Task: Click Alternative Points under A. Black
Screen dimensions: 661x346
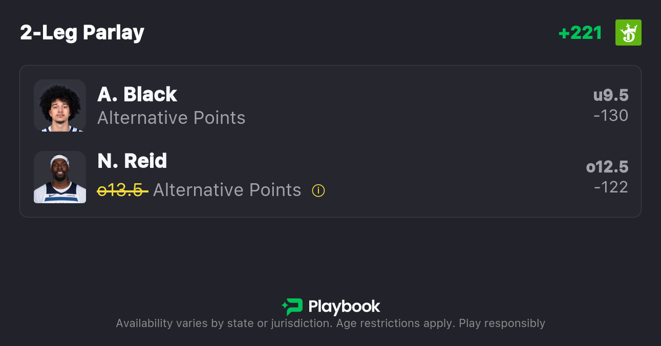Action: coord(172,118)
